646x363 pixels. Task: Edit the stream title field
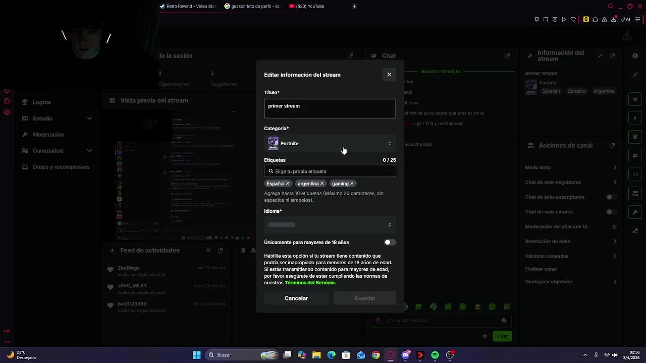click(x=330, y=108)
